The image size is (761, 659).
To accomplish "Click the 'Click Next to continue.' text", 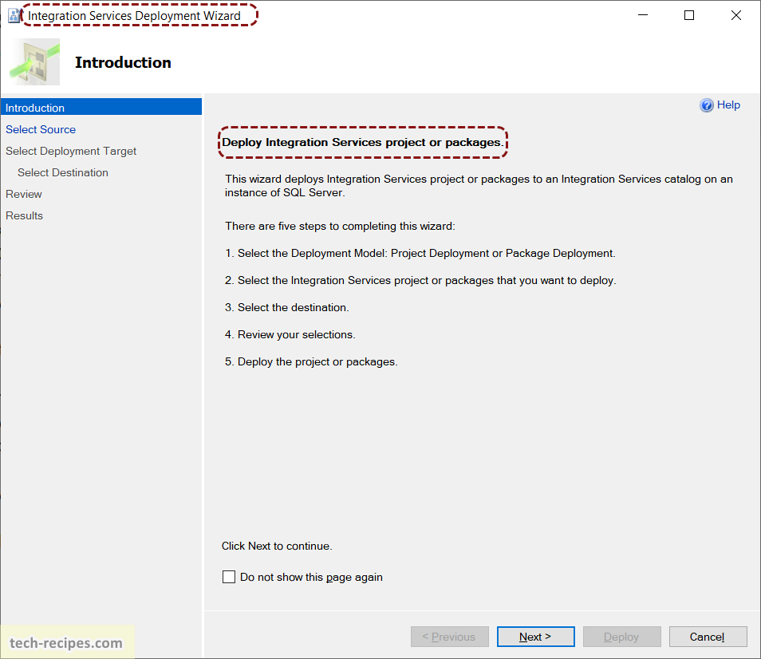I will (277, 546).
